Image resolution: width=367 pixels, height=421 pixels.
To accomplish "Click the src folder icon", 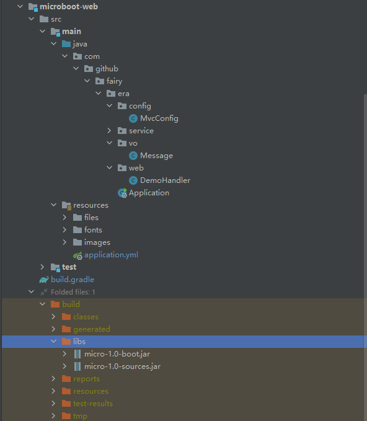I will click(44, 19).
